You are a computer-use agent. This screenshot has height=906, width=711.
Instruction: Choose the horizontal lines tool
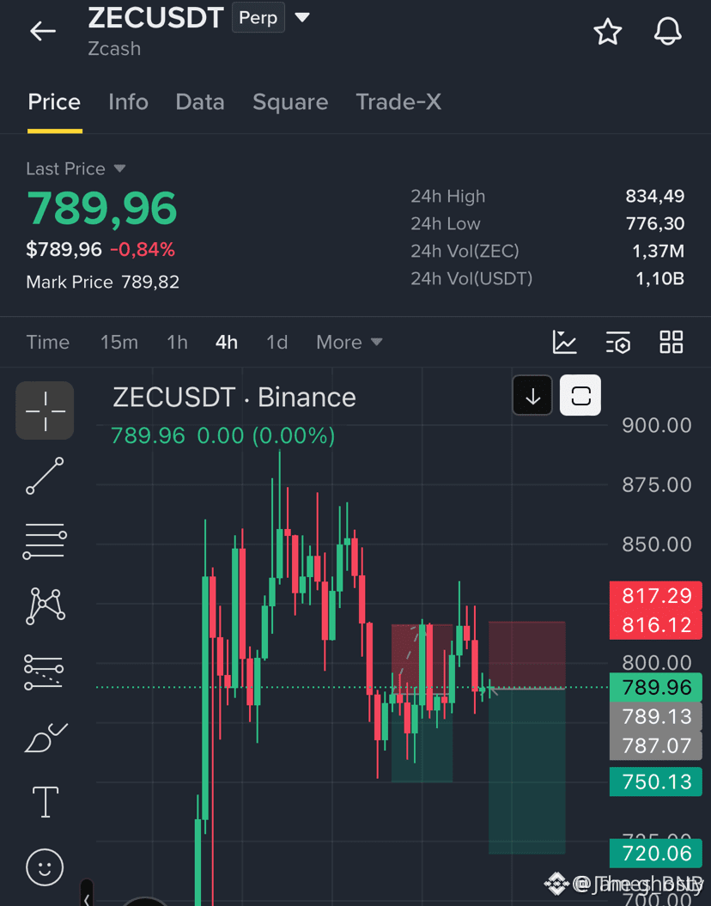click(45, 541)
